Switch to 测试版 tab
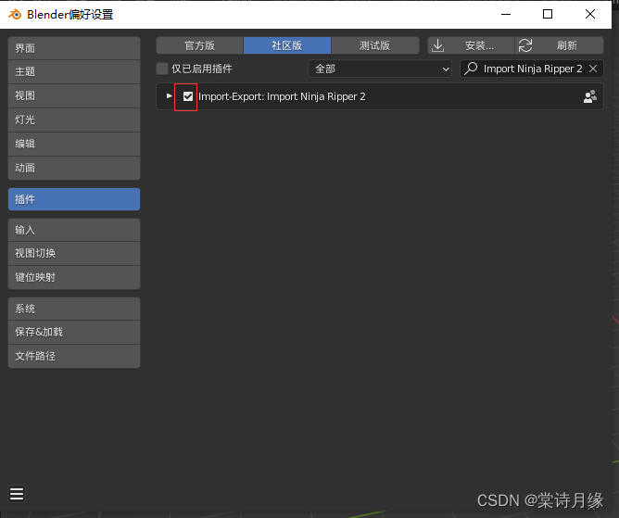 (375, 45)
